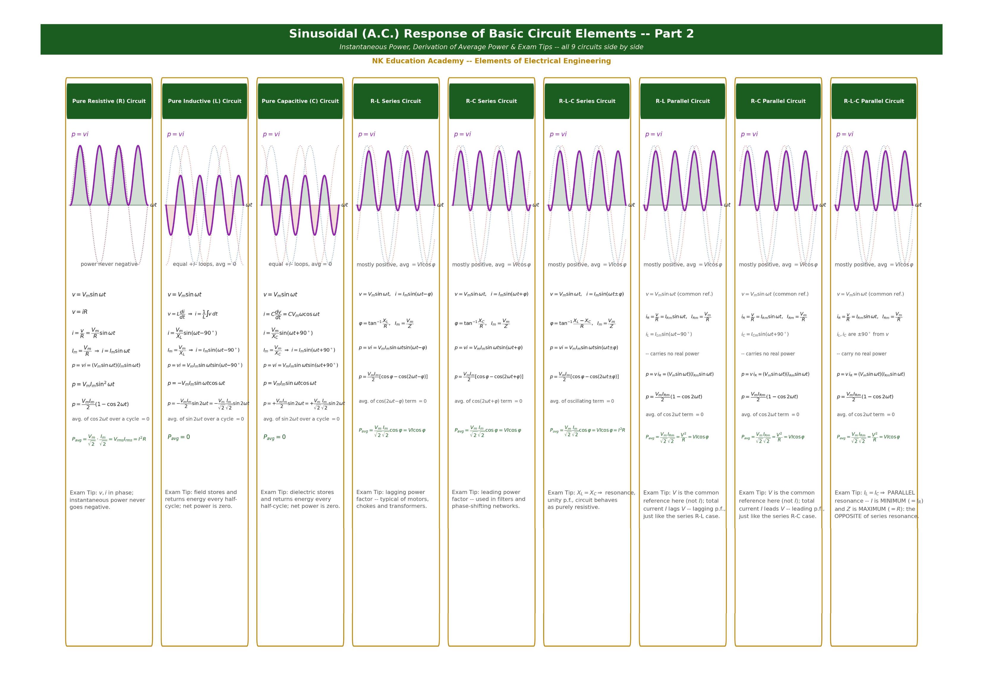This screenshot has width=983, height=695.
Task: Click 'P_avg = 0' in the Pure Inductive column
Action: (x=179, y=437)
